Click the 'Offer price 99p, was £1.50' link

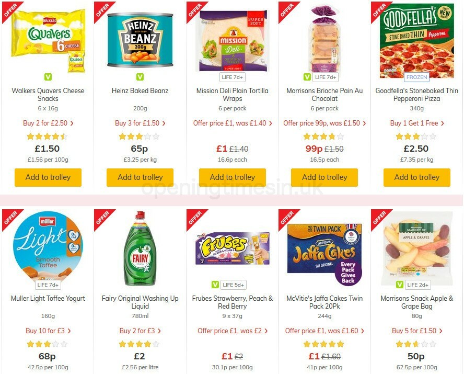click(x=324, y=123)
